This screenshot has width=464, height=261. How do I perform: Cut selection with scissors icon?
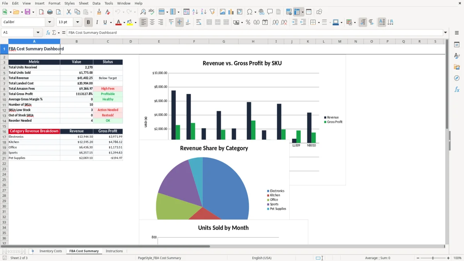(x=69, y=12)
